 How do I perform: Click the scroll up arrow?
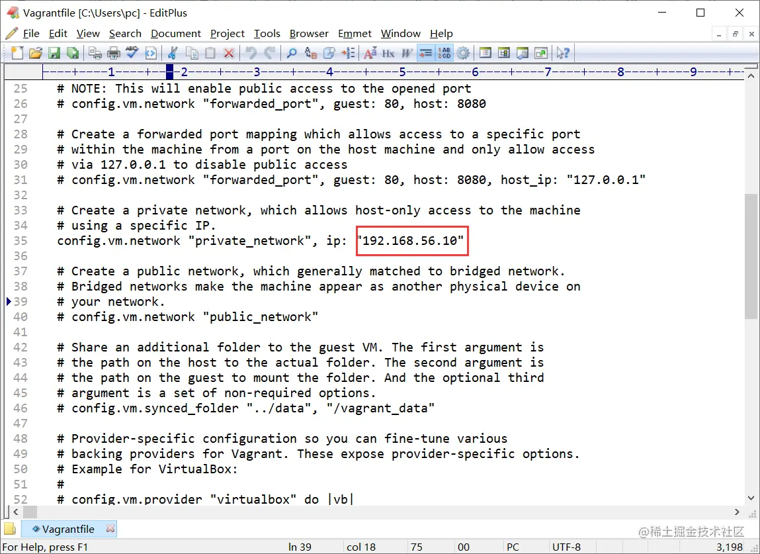751,76
